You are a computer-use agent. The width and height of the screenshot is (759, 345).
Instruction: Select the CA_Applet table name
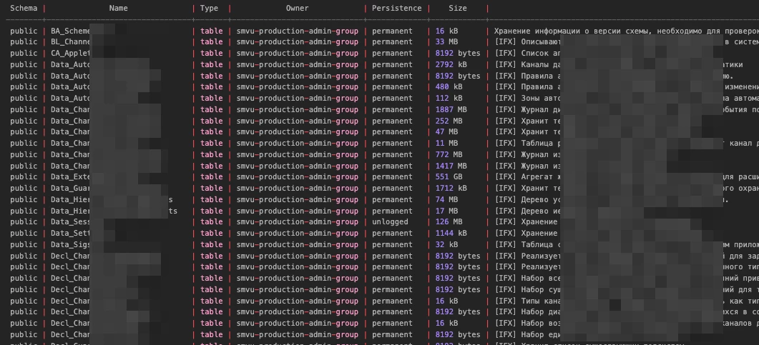point(70,54)
